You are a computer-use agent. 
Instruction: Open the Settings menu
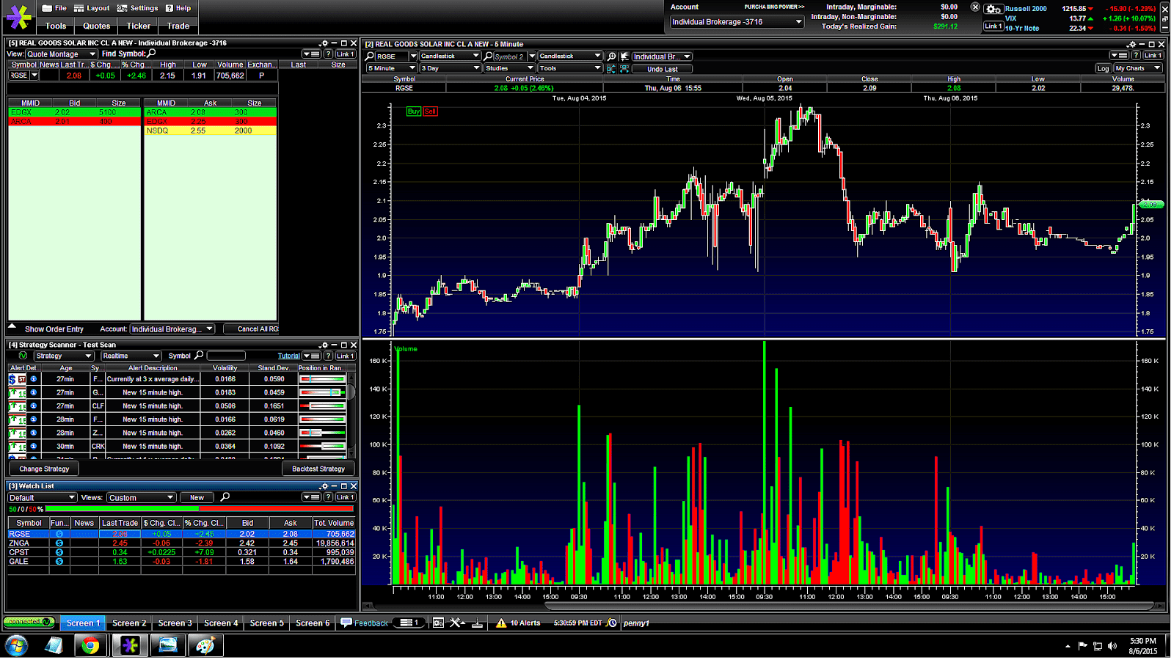(x=137, y=8)
